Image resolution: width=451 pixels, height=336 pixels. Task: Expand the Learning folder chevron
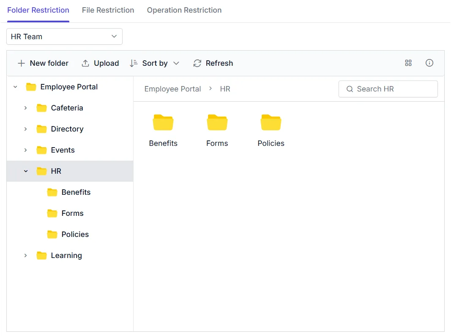click(x=26, y=255)
